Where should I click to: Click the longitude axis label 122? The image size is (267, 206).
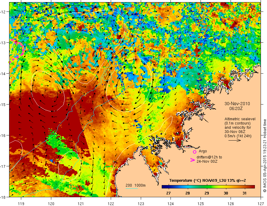[111, 204]
